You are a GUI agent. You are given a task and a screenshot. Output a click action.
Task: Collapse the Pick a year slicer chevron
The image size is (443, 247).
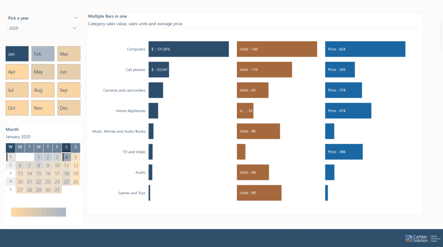point(76,18)
